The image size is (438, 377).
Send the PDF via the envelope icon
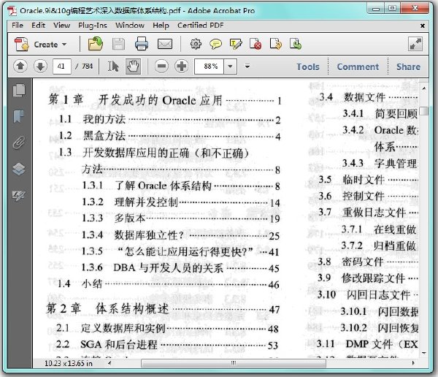pyautogui.click(x=165, y=44)
